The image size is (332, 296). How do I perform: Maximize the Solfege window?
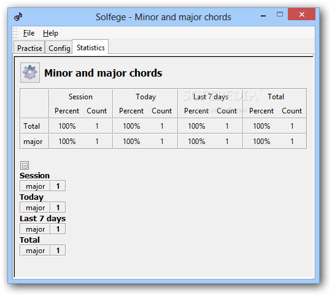pyautogui.click(x=280, y=14)
